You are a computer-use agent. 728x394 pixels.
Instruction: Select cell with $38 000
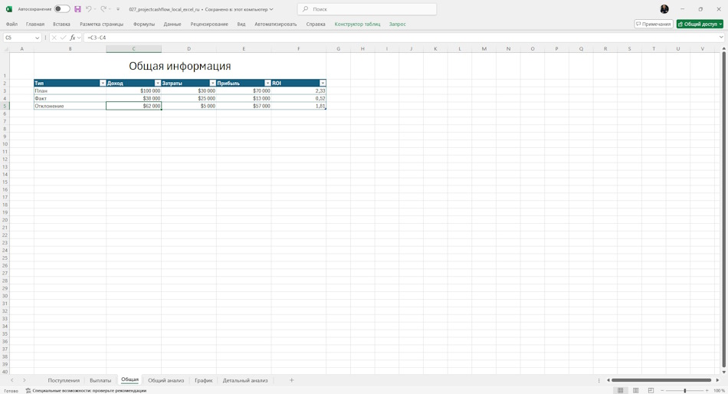click(133, 98)
